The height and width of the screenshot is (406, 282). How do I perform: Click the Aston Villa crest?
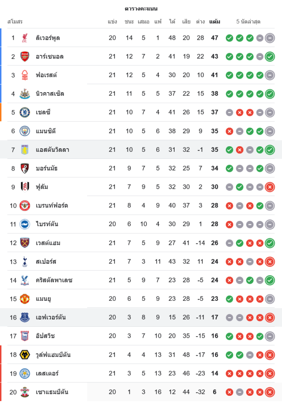(25, 150)
